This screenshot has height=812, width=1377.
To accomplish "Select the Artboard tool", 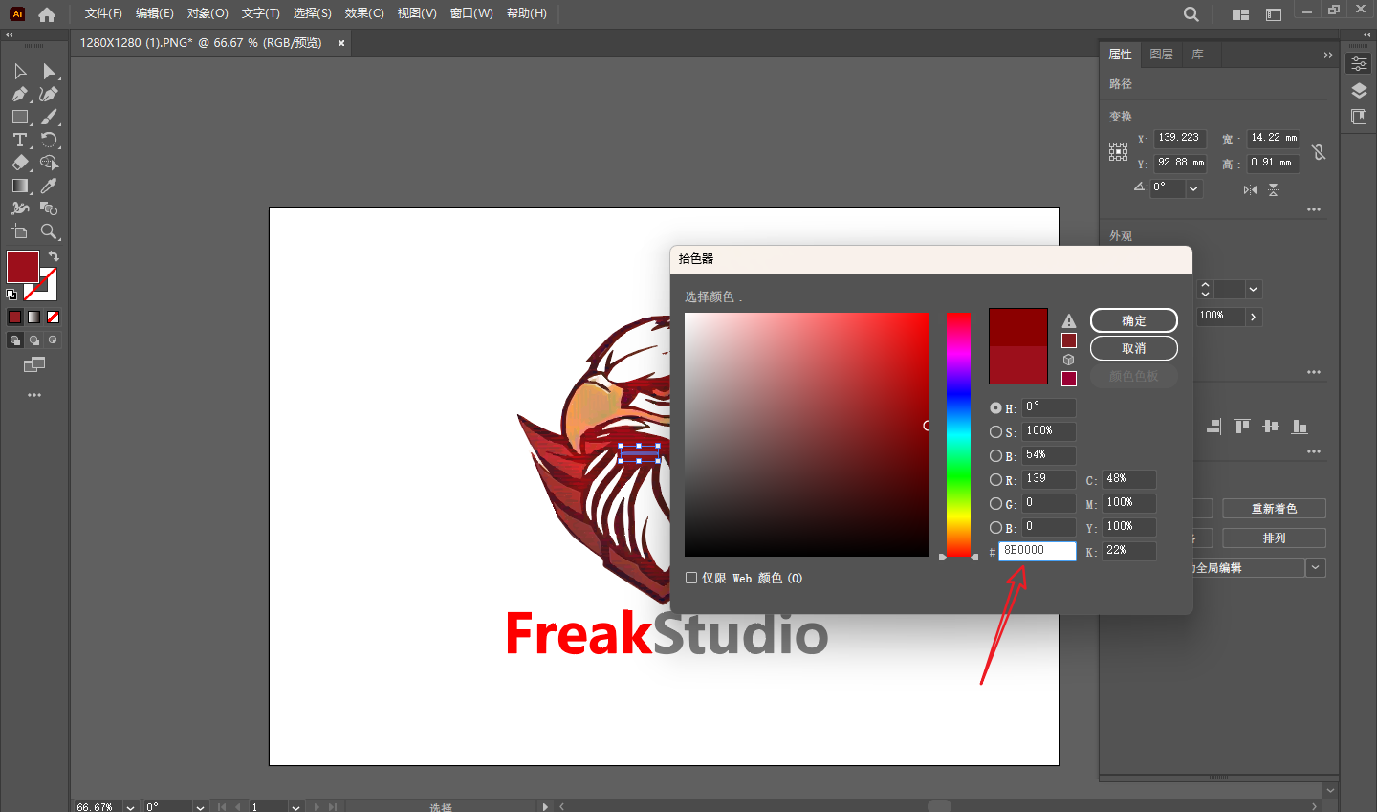I will tap(19, 231).
